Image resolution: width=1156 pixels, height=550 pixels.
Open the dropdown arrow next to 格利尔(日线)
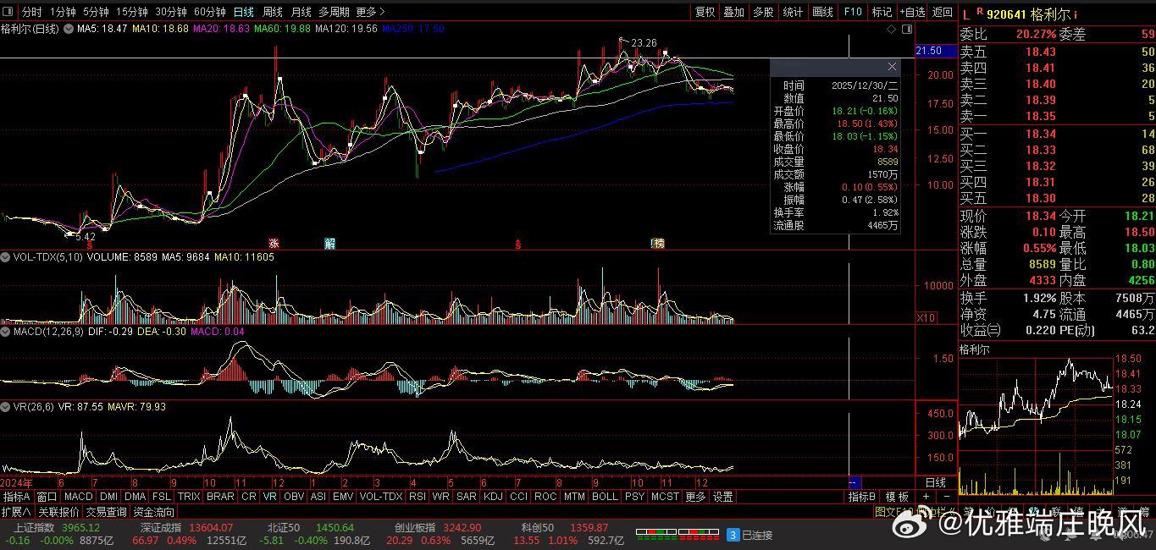(x=69, y=29)
